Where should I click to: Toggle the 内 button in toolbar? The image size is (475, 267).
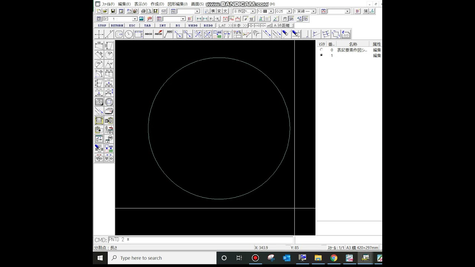tap(285, 19)
